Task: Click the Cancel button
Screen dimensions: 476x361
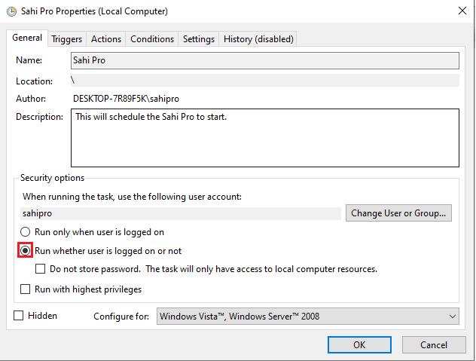Action: click(433, 344)
